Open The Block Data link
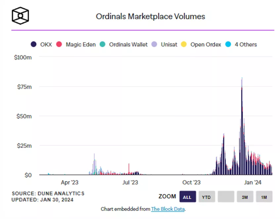The width and height of the screenshot is (280, 219). tap(168, 209)
